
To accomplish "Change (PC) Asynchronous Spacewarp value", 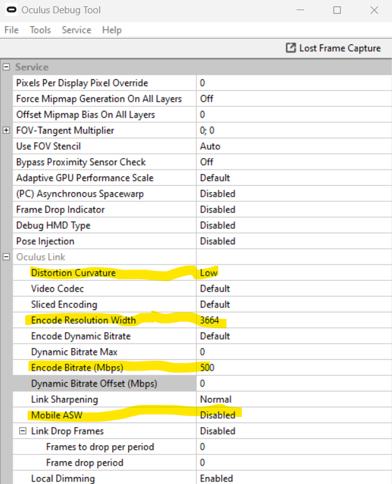I will click(294, 194).
